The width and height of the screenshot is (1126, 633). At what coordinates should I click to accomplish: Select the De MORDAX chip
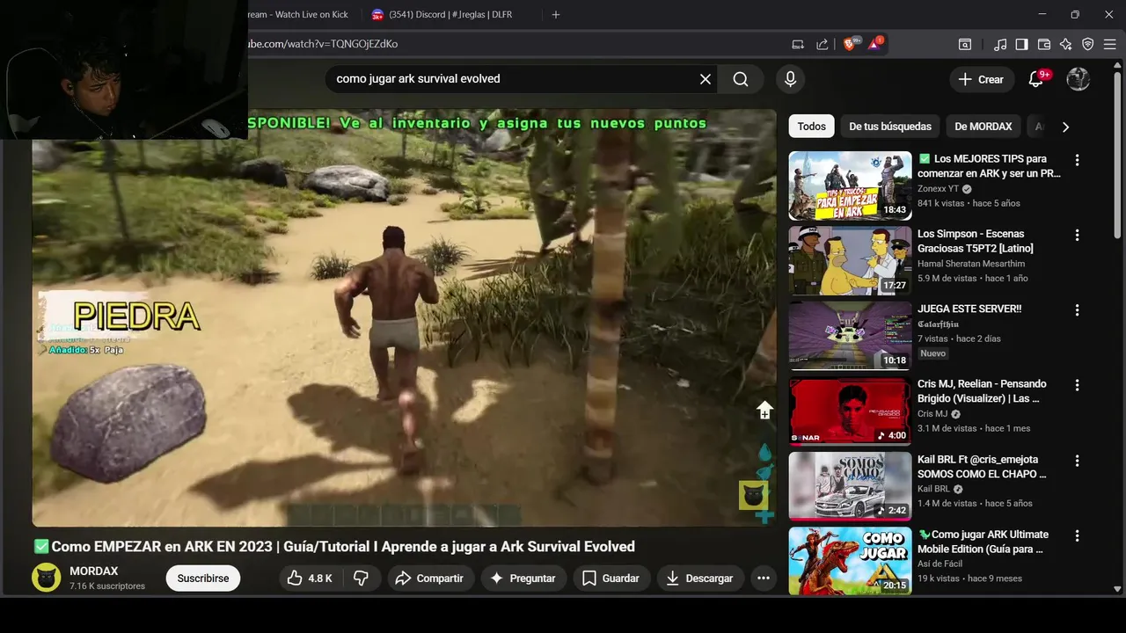coord(983,127)
